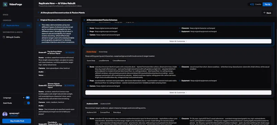Click the language globe icon

[x=24, y=97]
